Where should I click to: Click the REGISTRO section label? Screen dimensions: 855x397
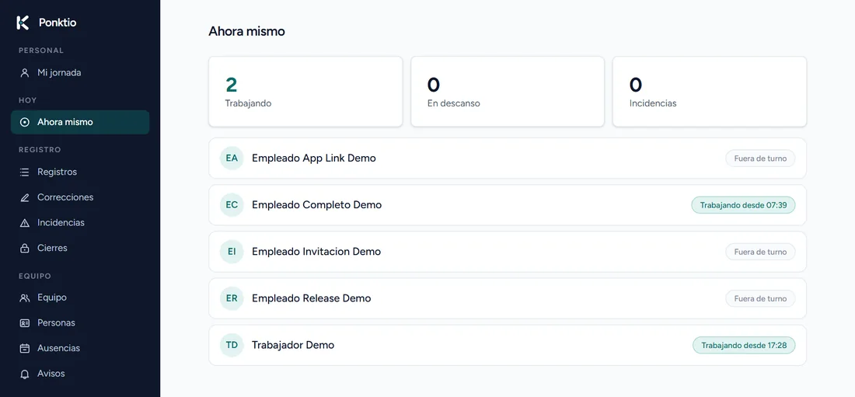(40, 150)
